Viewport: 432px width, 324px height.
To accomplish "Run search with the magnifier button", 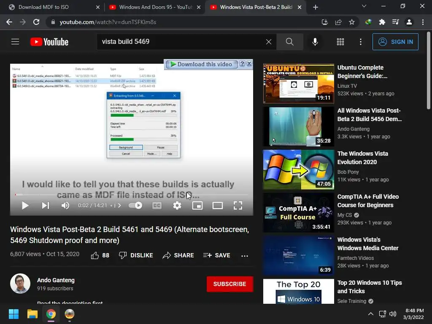I will coord(289,42).
